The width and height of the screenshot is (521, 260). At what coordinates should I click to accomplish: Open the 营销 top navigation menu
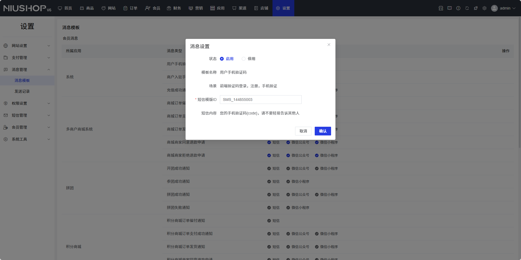[196, 8]
